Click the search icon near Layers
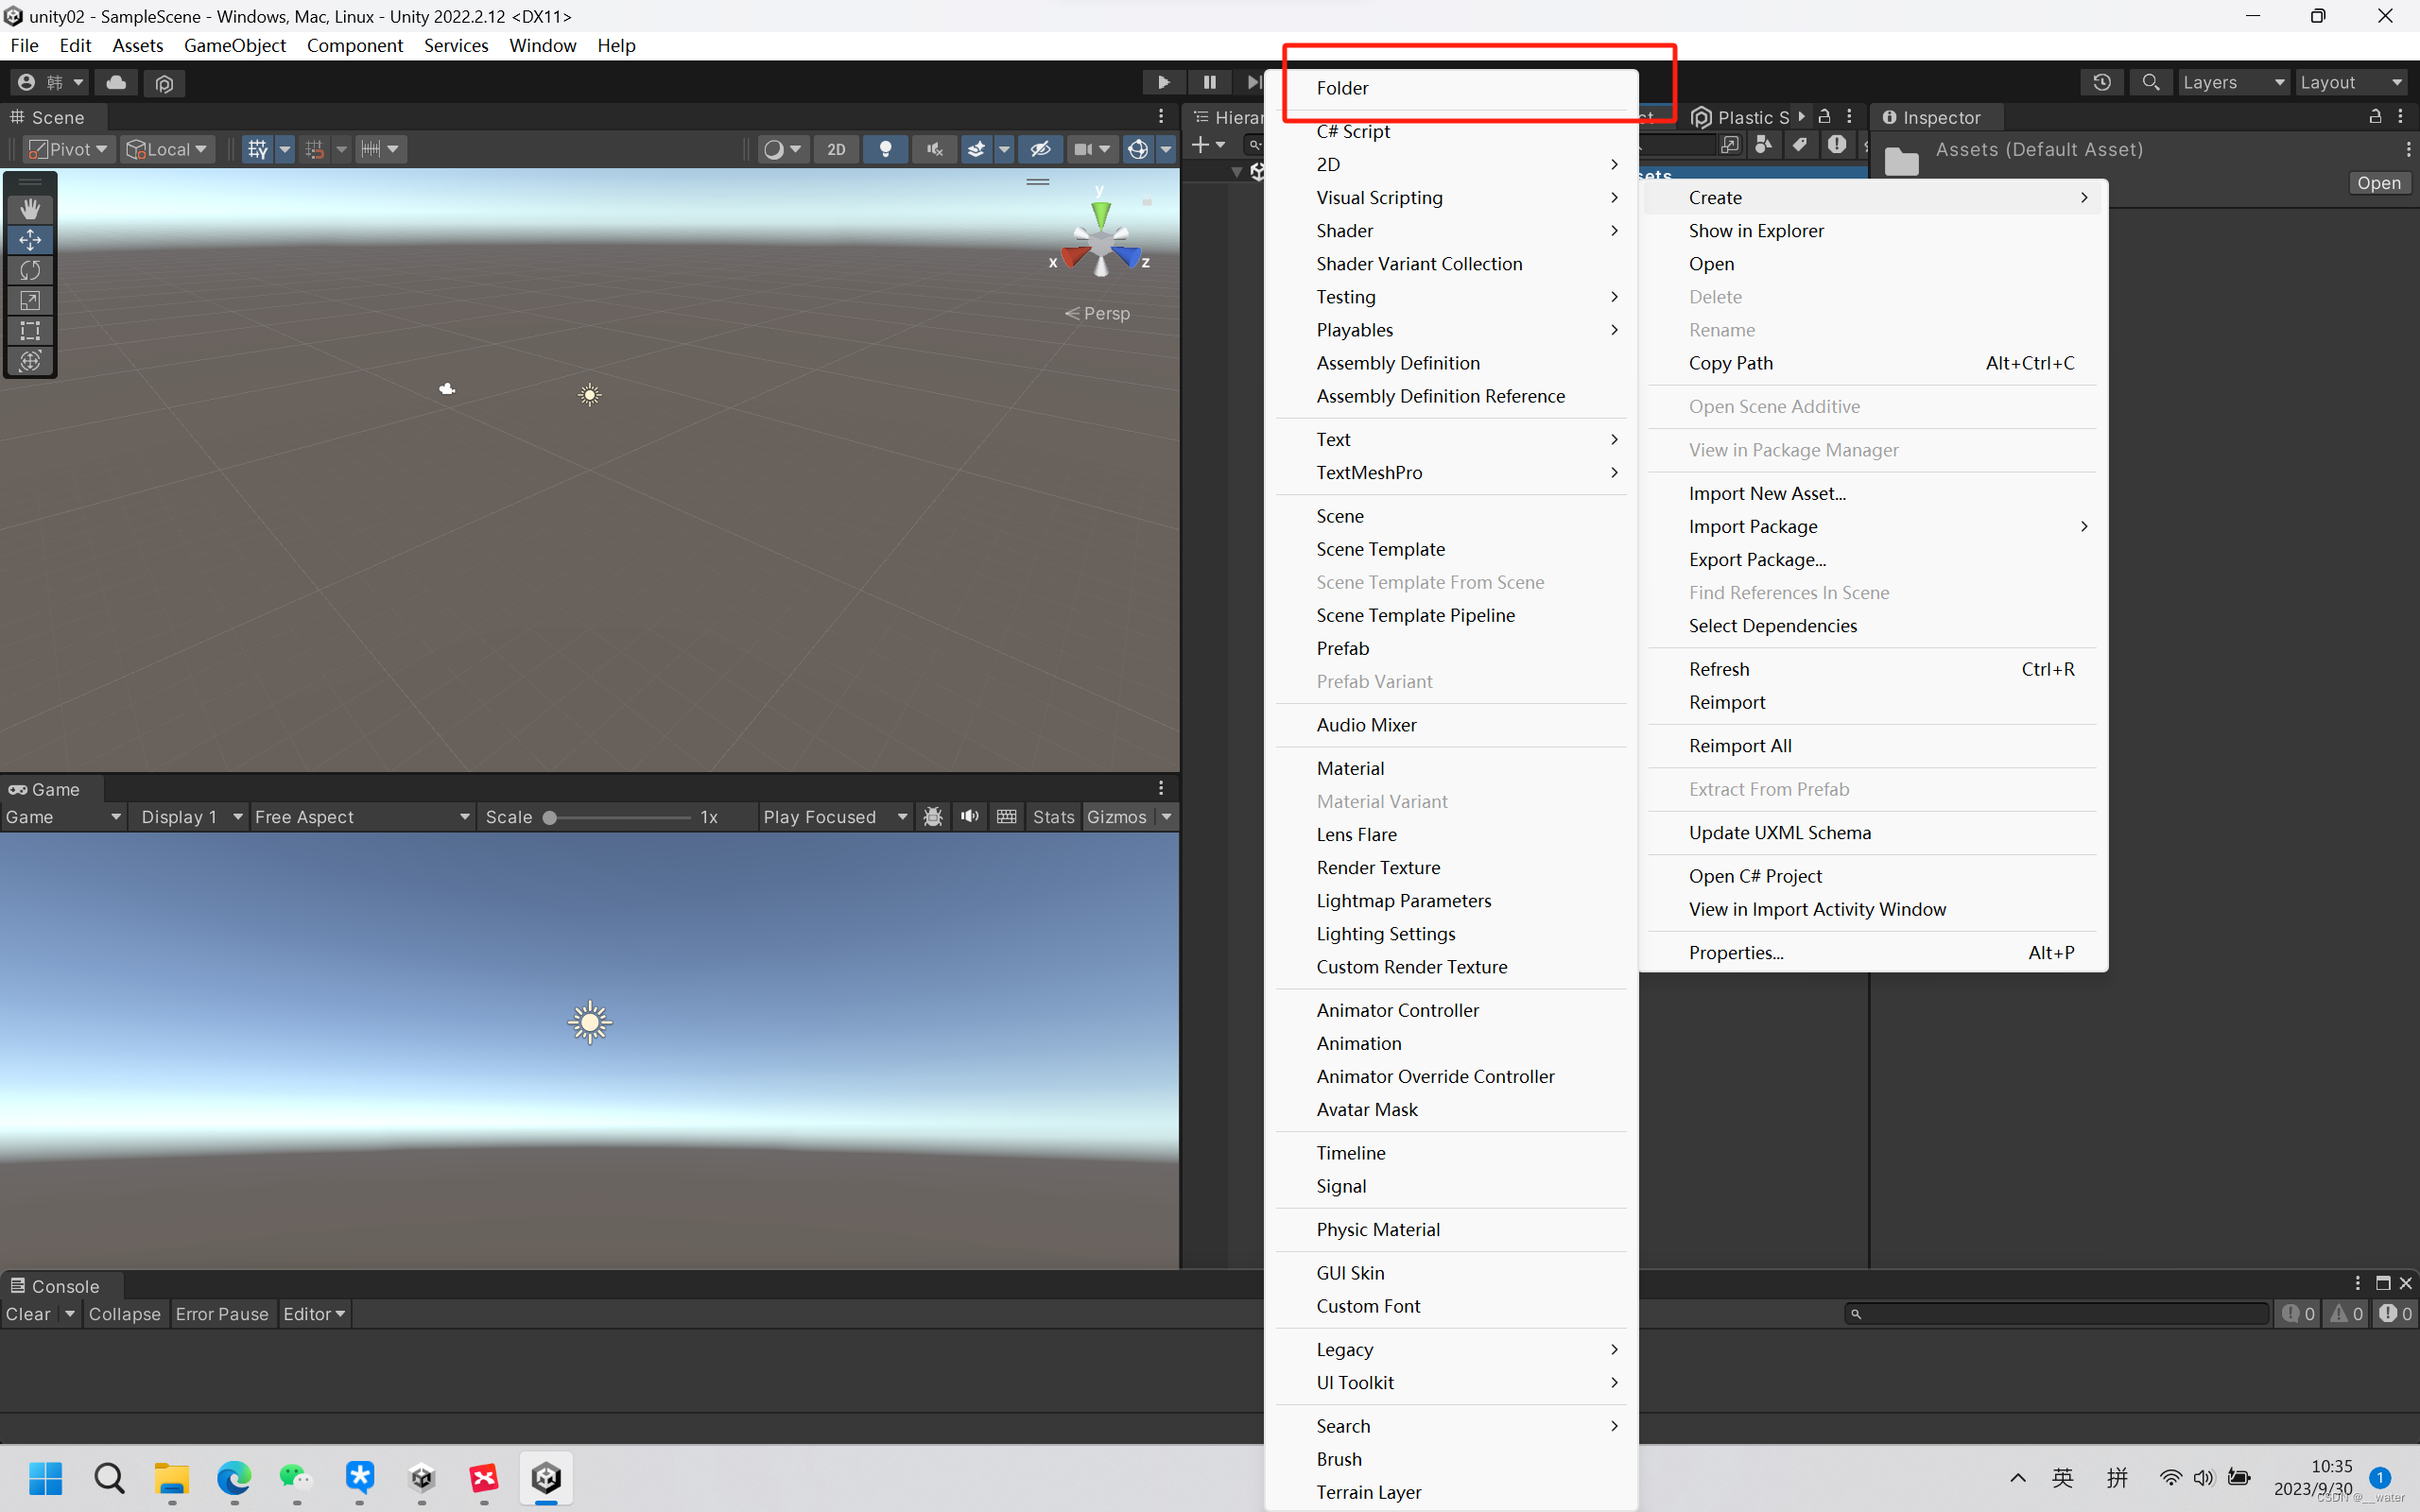Screen dimensions: 2420x1512 coord(2150,82)
